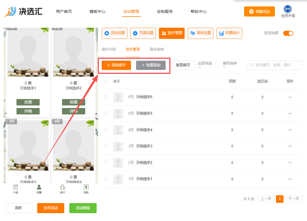Click the 票数 column header

point(232,81)
